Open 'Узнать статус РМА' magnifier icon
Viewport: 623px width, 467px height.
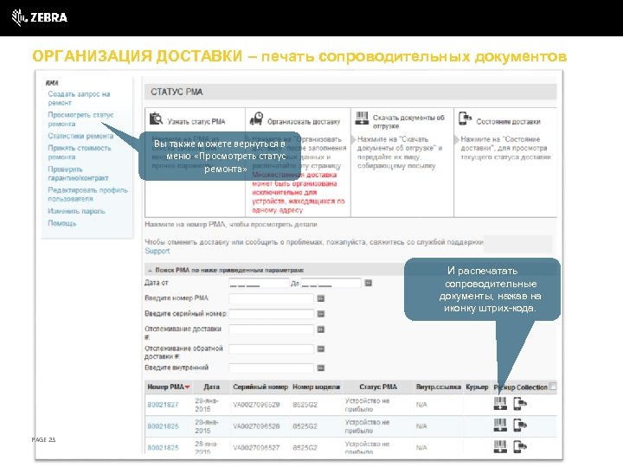pos(156,118)
